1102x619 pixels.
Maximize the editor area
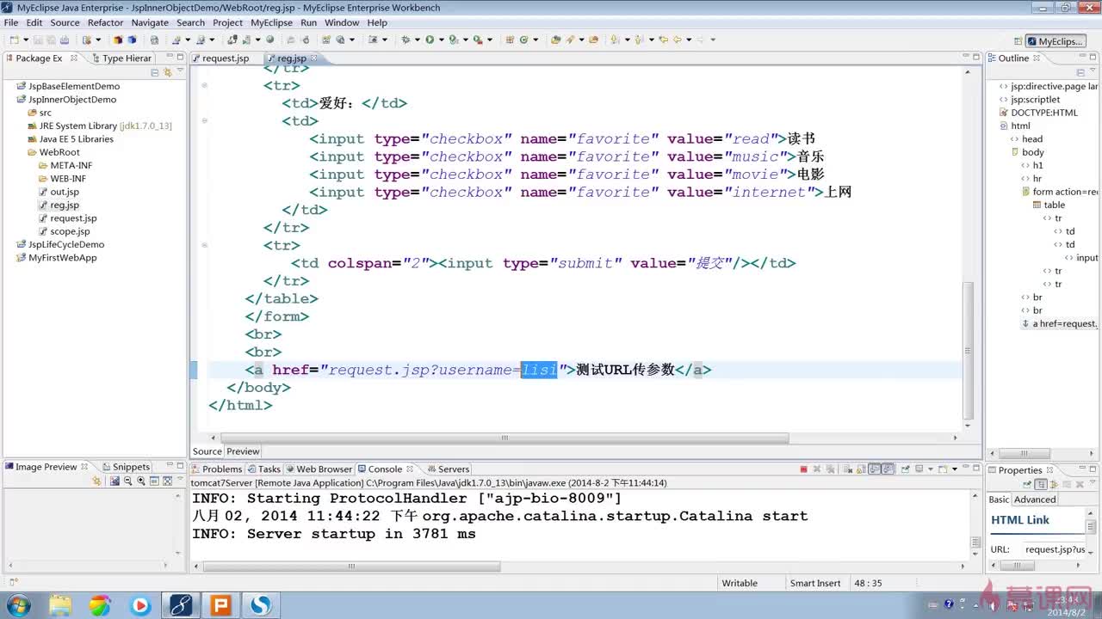click(975, 58)
